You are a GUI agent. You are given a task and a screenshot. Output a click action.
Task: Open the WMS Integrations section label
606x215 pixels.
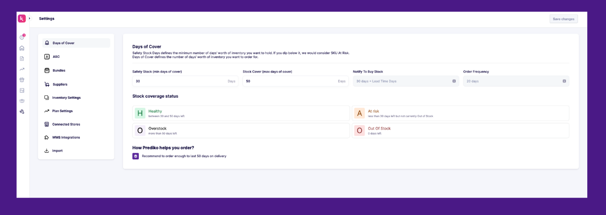[x=66, y=137]
